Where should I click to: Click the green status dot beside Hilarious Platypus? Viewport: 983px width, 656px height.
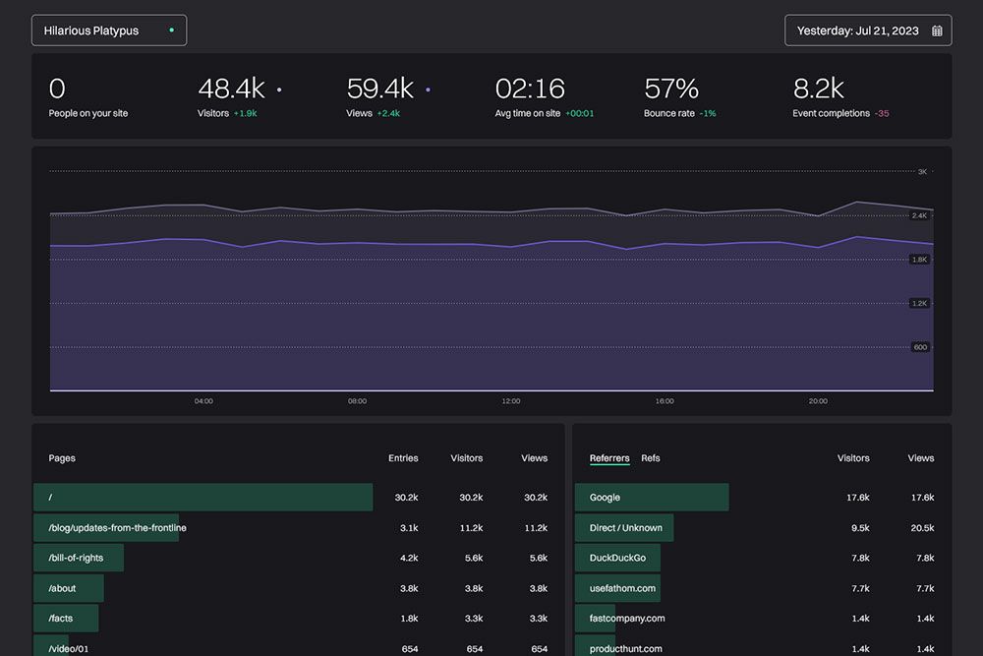coord(171,30)
